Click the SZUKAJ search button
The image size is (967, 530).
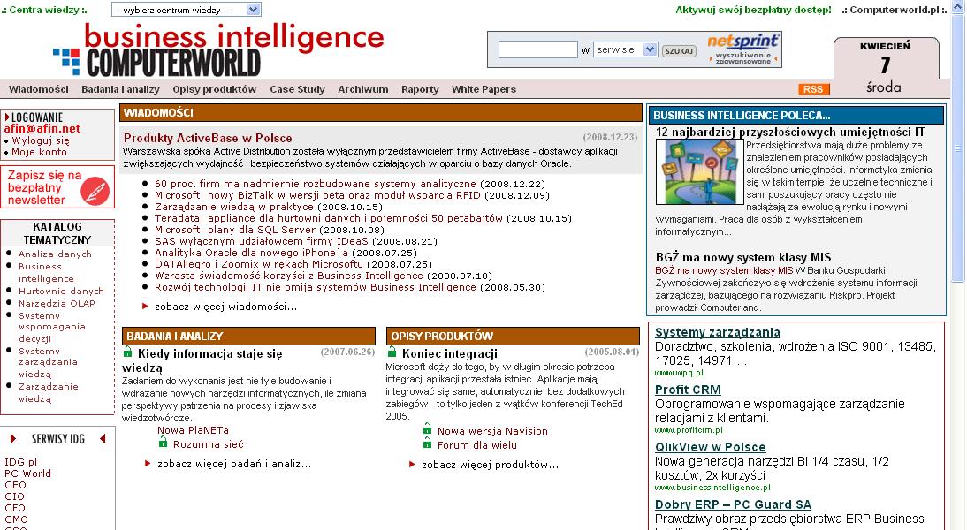click(679, 51)
